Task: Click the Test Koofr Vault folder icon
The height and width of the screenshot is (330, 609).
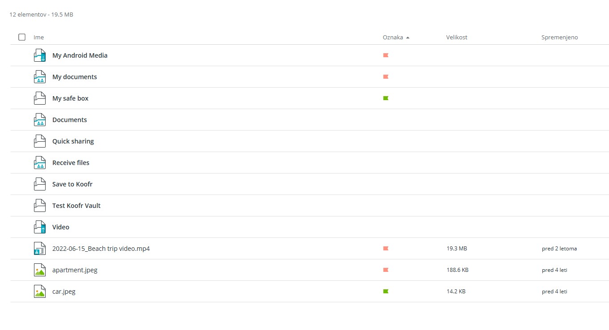Action: pyautogui.click(x=40, y=206)
